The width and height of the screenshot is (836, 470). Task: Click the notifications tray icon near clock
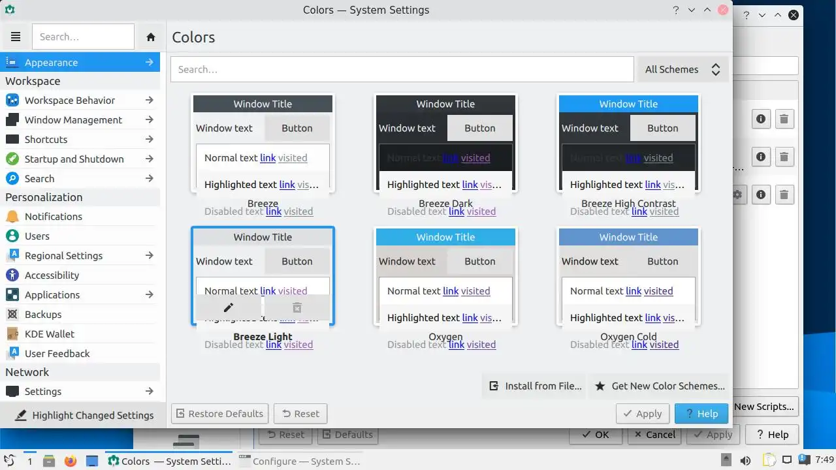tap(805, 460)
